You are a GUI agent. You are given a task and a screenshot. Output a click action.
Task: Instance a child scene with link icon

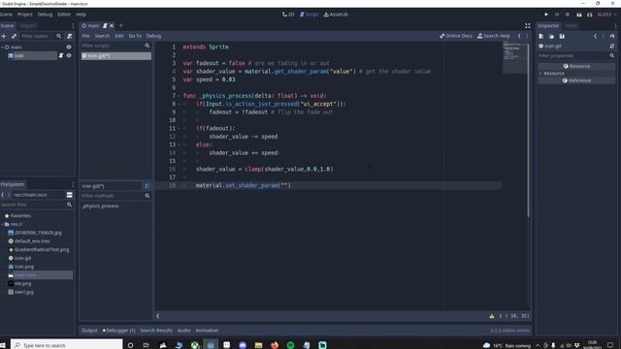[14, 36]
